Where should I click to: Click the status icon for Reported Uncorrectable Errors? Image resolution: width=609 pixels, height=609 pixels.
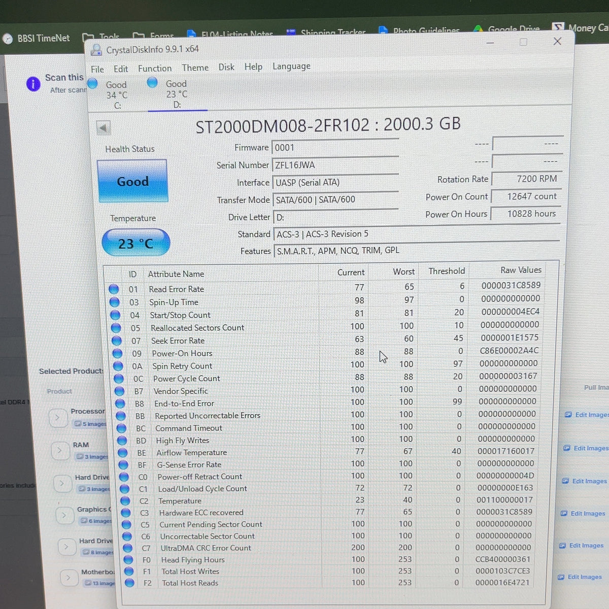point(121,416)
